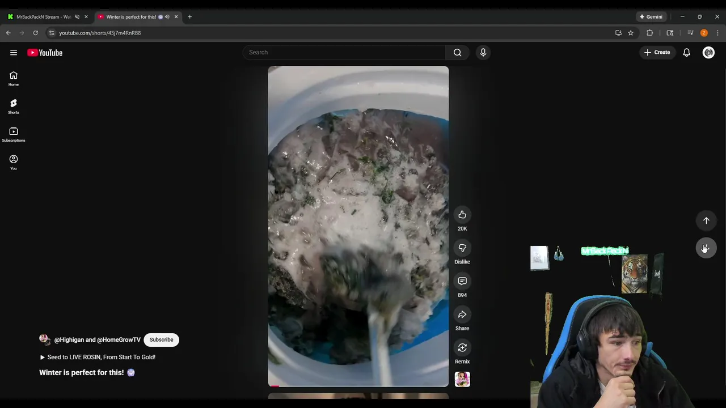
Task: Go to Home in sidebar
Action: 14,79
